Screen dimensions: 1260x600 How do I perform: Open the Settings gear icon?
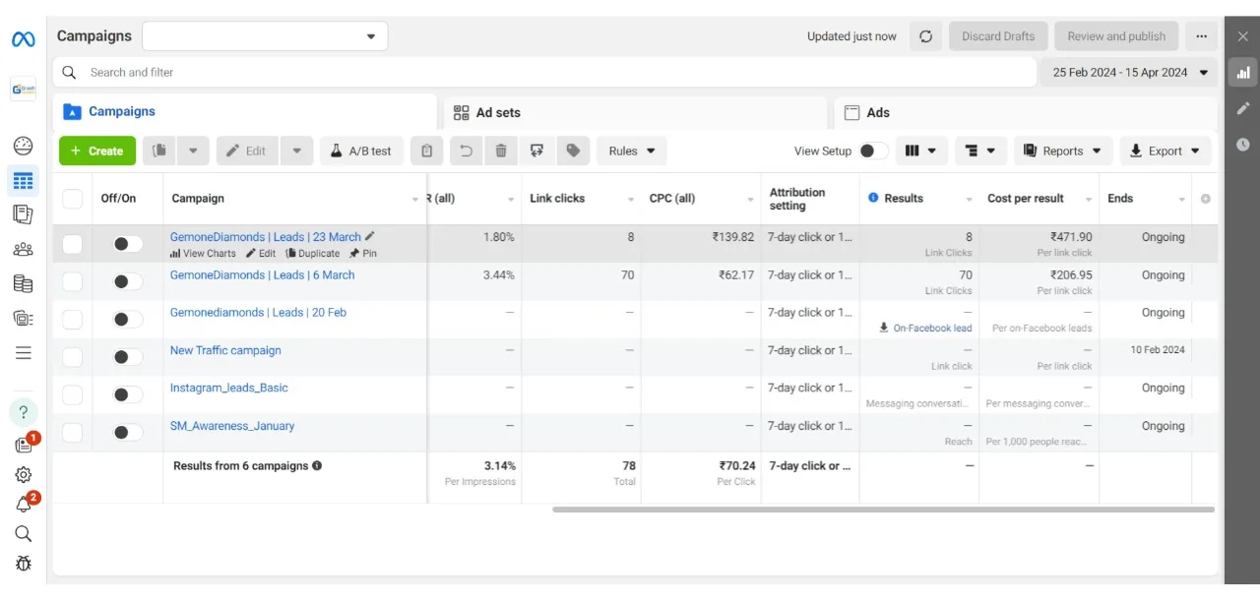pyautogui.click(x=23, y=474)
